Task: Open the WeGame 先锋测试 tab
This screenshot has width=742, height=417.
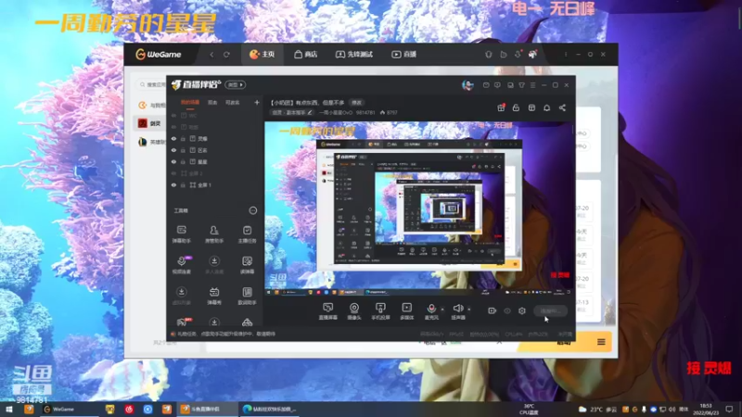Action: click(x=354, y=55)
